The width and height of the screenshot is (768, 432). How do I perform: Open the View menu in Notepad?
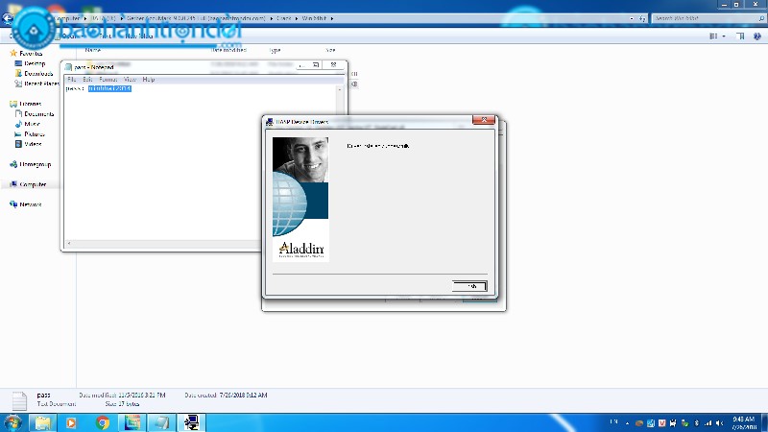130,80
